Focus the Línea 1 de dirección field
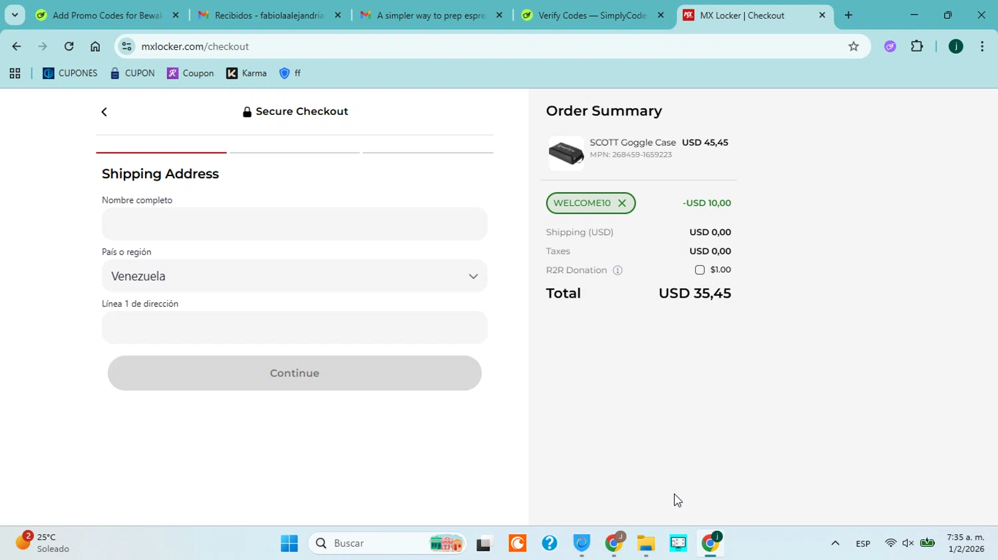The height and width of the screenshot is (560, 998). pyautogui.click(x=295, y=327)
